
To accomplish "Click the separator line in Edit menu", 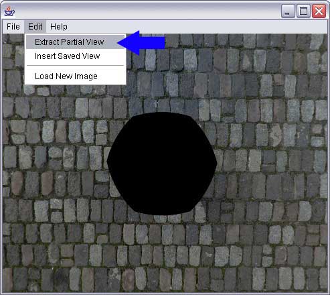I will pos(76,66).
